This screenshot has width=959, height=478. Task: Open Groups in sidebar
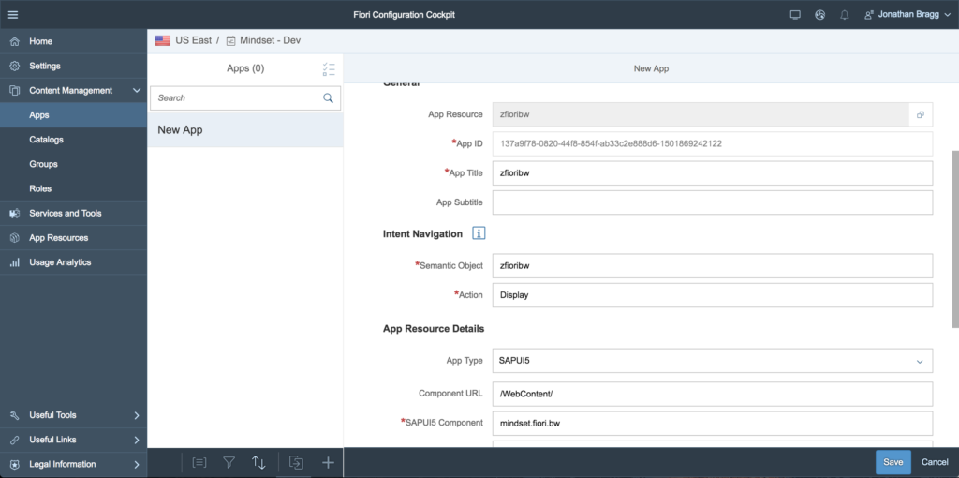coord(73,164)
